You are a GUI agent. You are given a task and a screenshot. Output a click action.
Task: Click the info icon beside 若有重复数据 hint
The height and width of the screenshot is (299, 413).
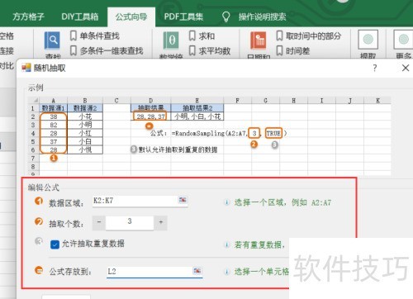coord(226,244)
